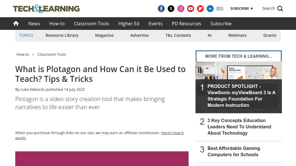Open the Webinars topic
296x166 pixels.
[x=237, y=35]
